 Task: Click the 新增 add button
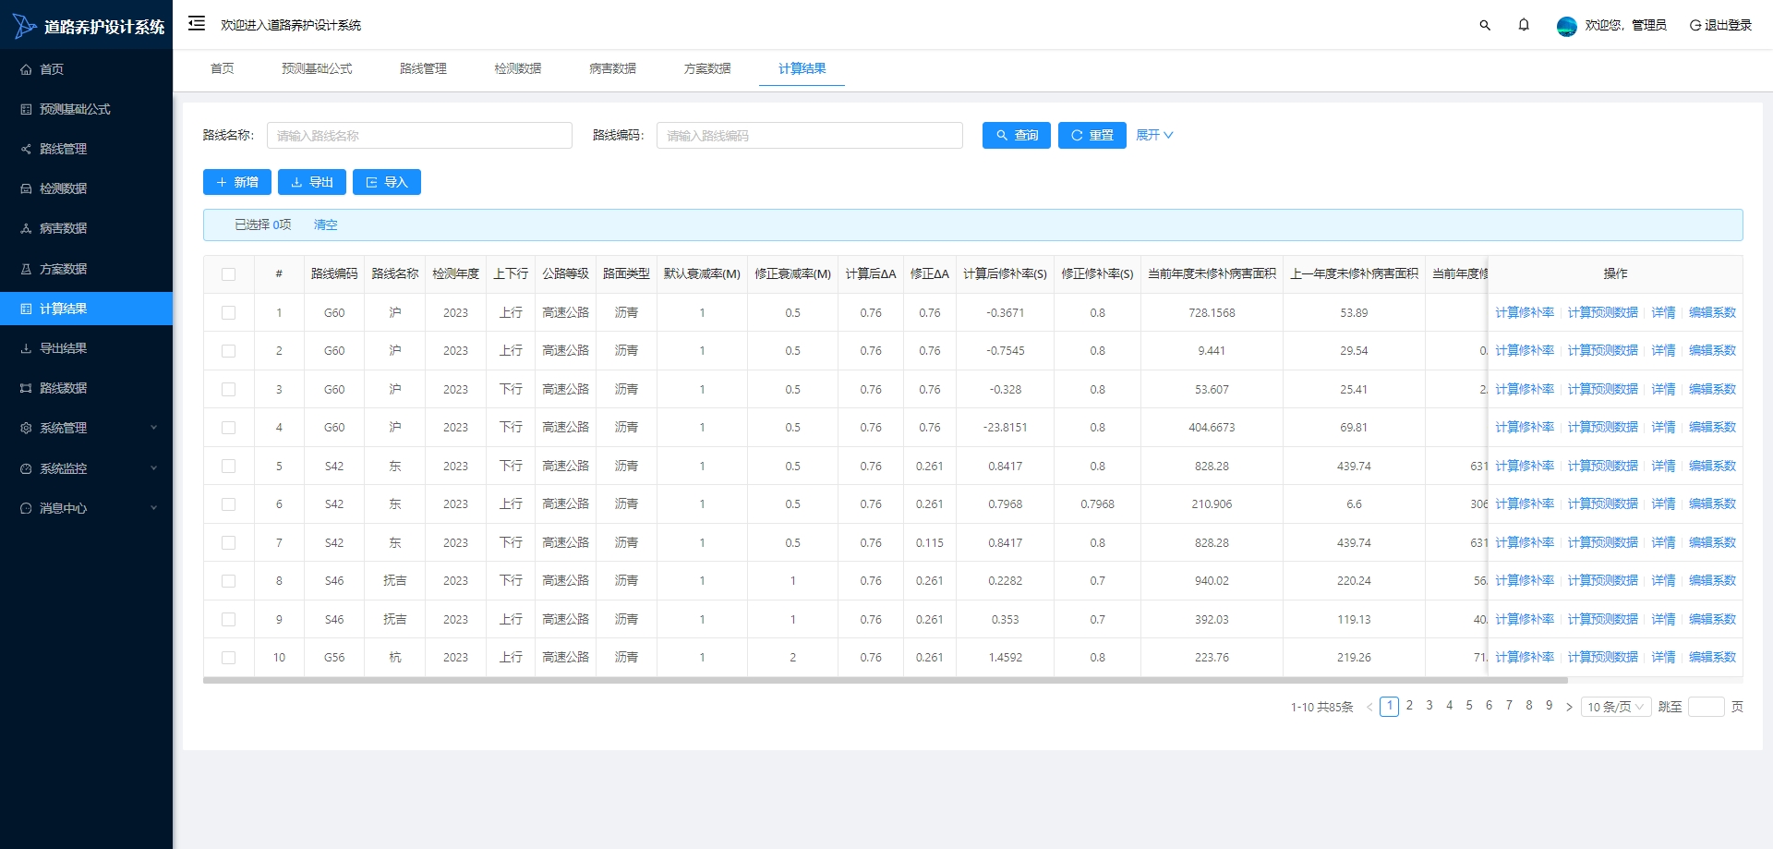click(237, 182)
